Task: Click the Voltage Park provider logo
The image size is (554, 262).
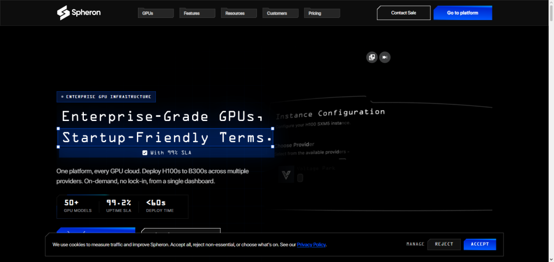Action: pos(286,175)
